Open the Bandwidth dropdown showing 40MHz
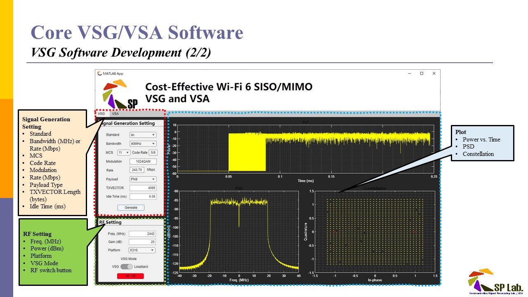This screenshot has height=297, width=528. 143,144
